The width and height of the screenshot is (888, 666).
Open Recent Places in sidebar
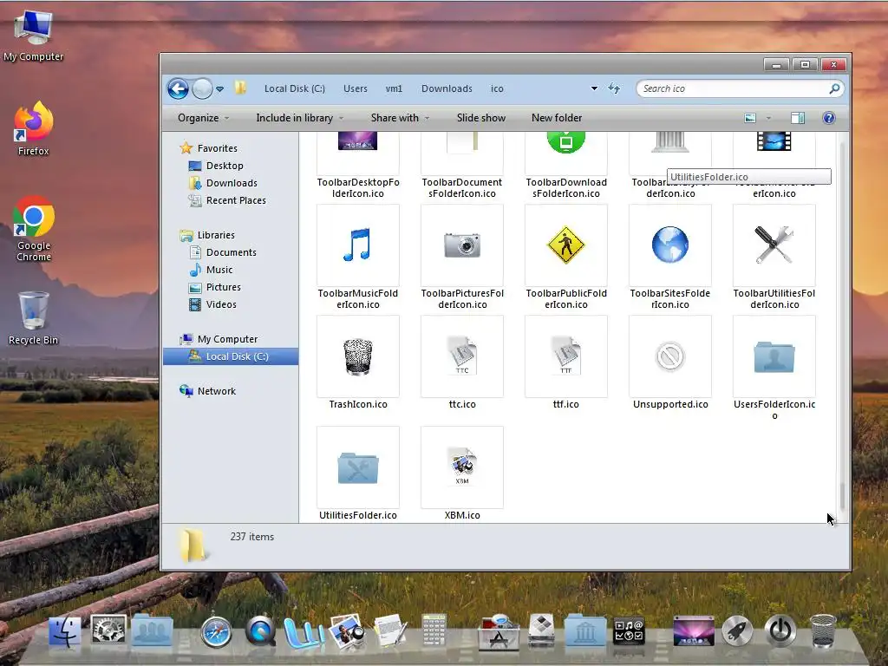(236, 200)
